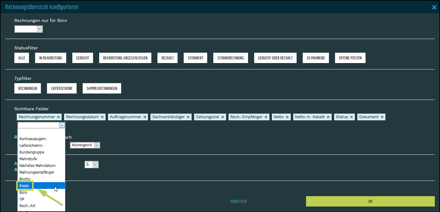The height and width of the screenshot is (212, 440).
Task: Remove the Rech.-Empfänger tag
Action: coord(266,117)
